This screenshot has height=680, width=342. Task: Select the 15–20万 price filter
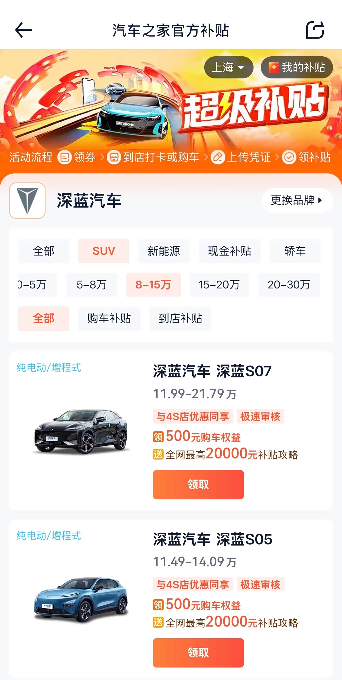(x=219, y=285)
